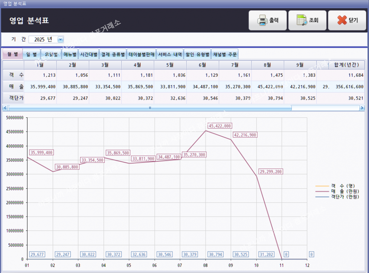Select the 월 별 tab
369x273 pixels.
coord(12,54)
